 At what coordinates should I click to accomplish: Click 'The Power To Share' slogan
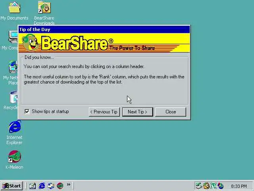point(132,48)
